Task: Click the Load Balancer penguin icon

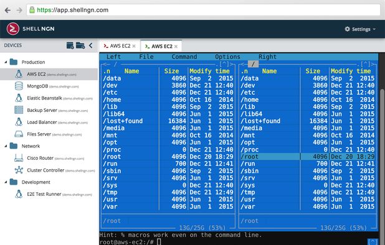Action: (19, 122)
